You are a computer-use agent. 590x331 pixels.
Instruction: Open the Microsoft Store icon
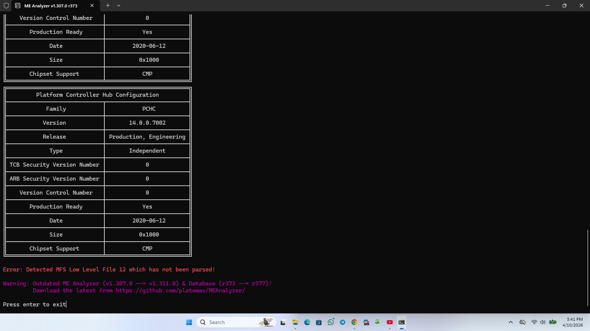tap(319, 322)
